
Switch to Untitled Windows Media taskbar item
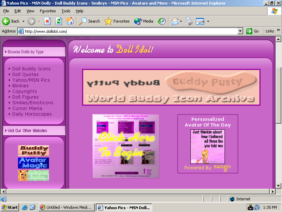pyautogui.click(x=66, y=207)
